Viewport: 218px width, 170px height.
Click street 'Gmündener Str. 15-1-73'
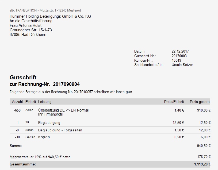[31, 30]
